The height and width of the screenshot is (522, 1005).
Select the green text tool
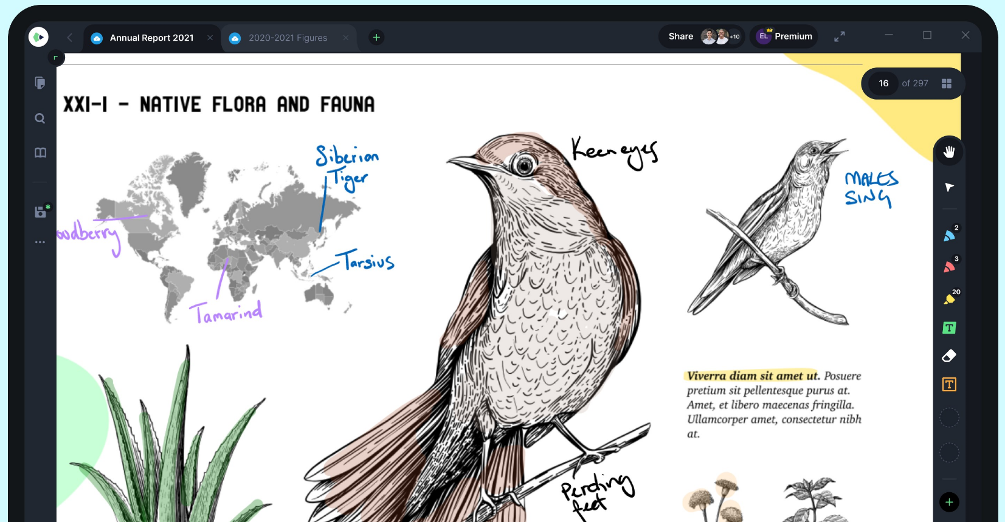(x=949, y=328)
